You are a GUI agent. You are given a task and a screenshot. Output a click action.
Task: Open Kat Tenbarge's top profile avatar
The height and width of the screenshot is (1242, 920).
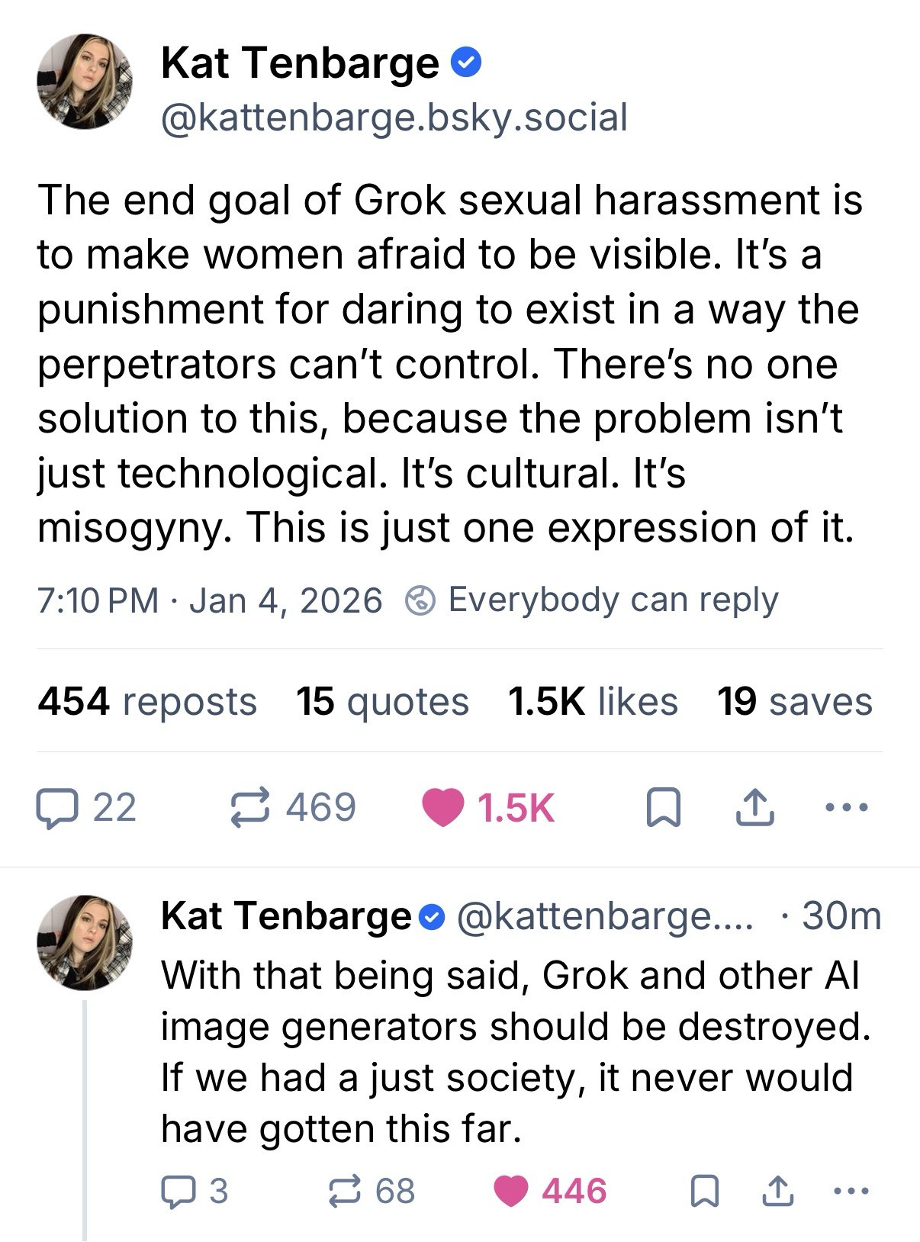(85, 81)
